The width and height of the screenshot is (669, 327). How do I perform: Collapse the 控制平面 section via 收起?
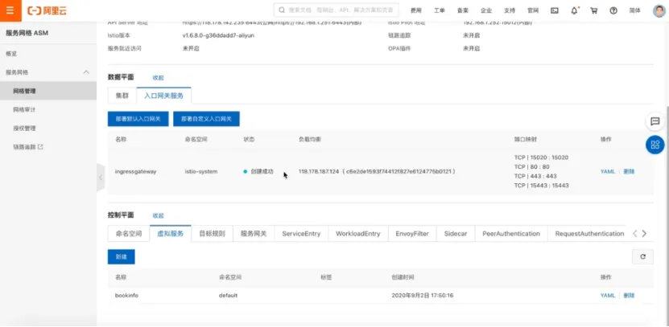coord(159,215)
